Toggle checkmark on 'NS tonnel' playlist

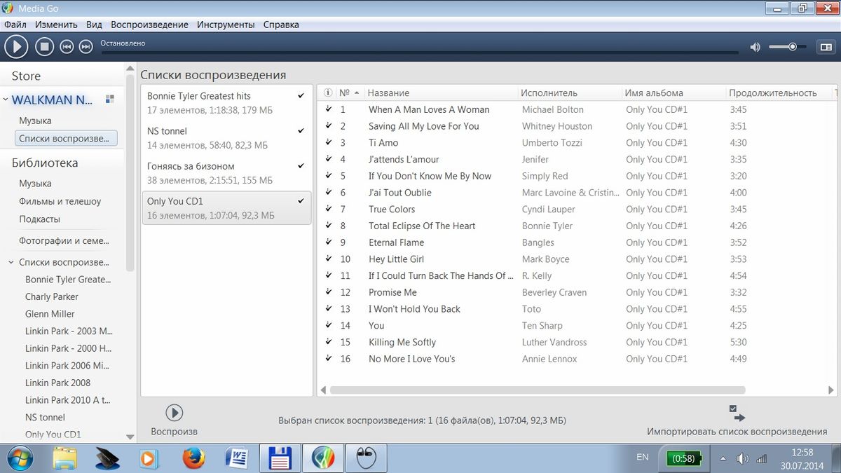tap(301, 131)
